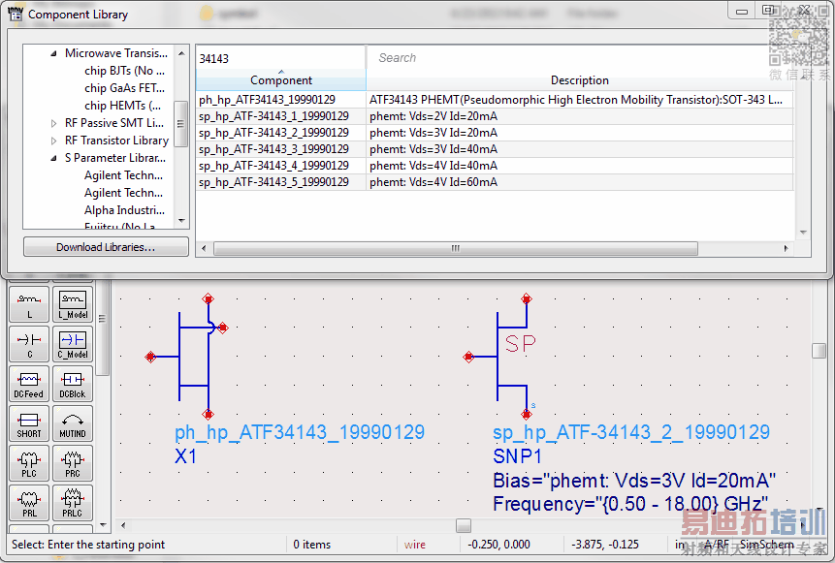835x563 pixels.
Task: Select the DCFeed component icon
Action: point(29,384)
